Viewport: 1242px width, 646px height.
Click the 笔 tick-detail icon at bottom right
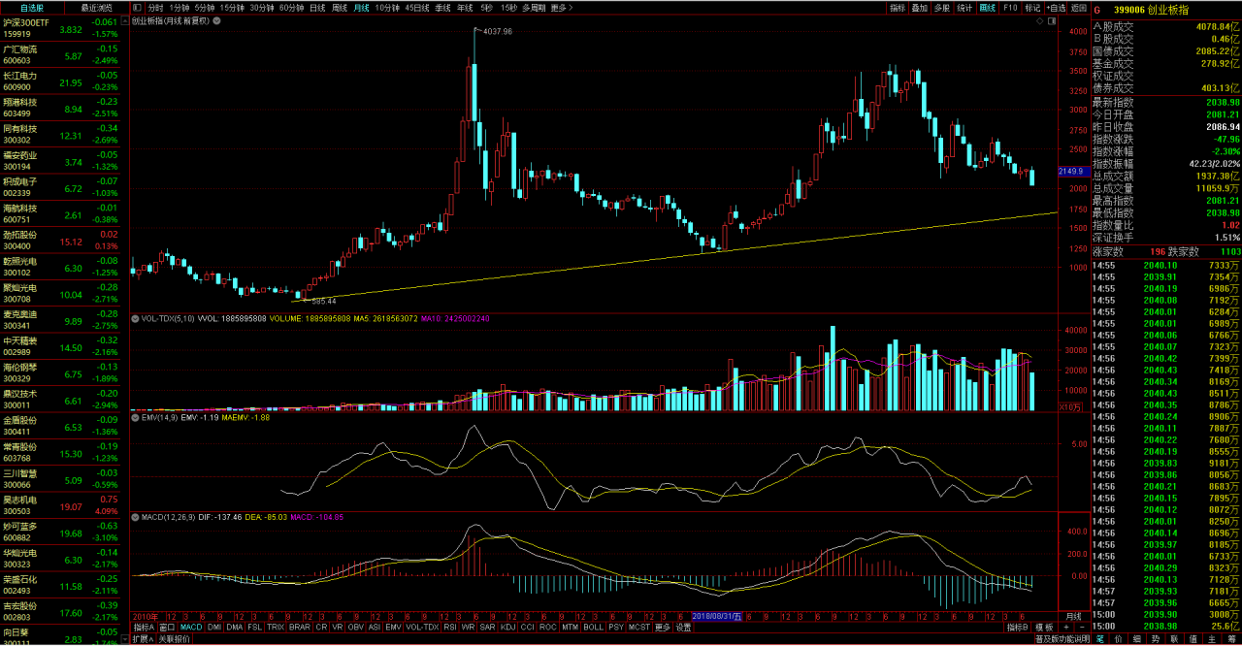(x=1100, y=639)
